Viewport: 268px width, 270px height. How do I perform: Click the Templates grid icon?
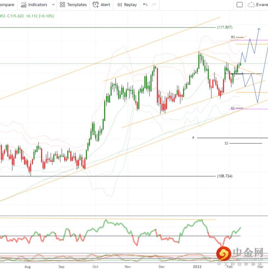pyautogui.click(x=62, y=5)
